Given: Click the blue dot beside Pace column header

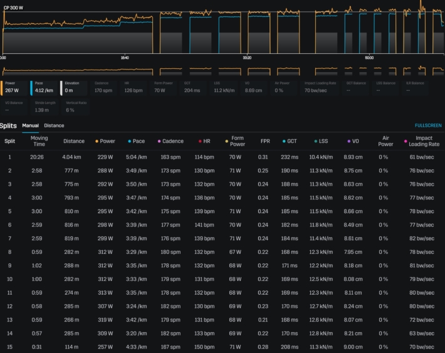Looking at the screenshot, I should pyautogui.click(x=129, y=141).
